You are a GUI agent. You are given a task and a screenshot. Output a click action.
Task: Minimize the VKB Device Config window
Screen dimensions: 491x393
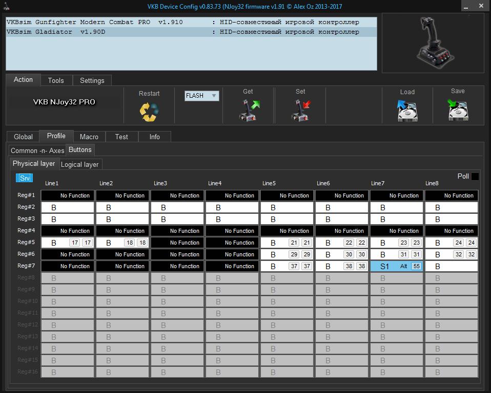click(466, 6)
